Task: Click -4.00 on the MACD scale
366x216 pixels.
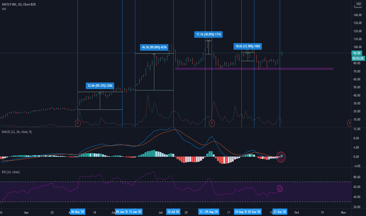Action: [356, 166]
